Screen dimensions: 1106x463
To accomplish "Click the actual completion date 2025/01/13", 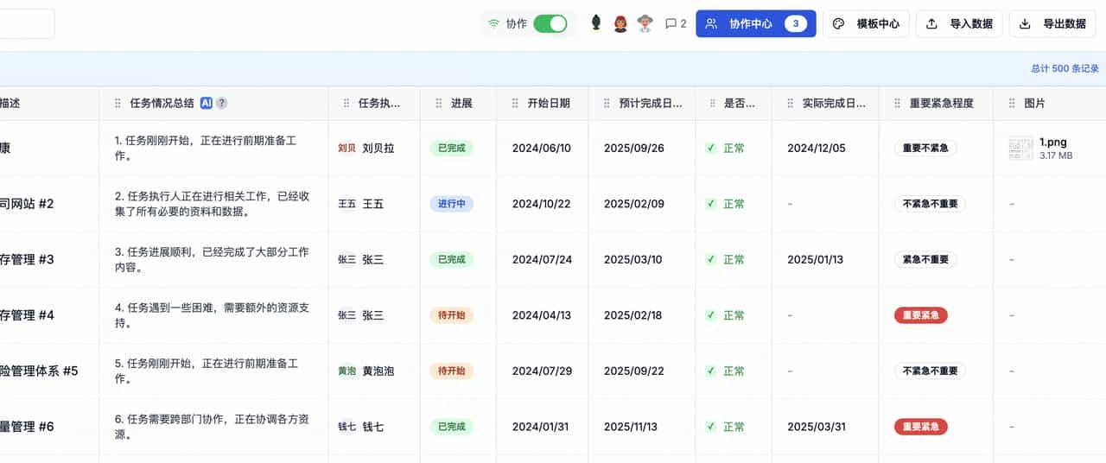I will pyautogui.click(x=816, y=259).
